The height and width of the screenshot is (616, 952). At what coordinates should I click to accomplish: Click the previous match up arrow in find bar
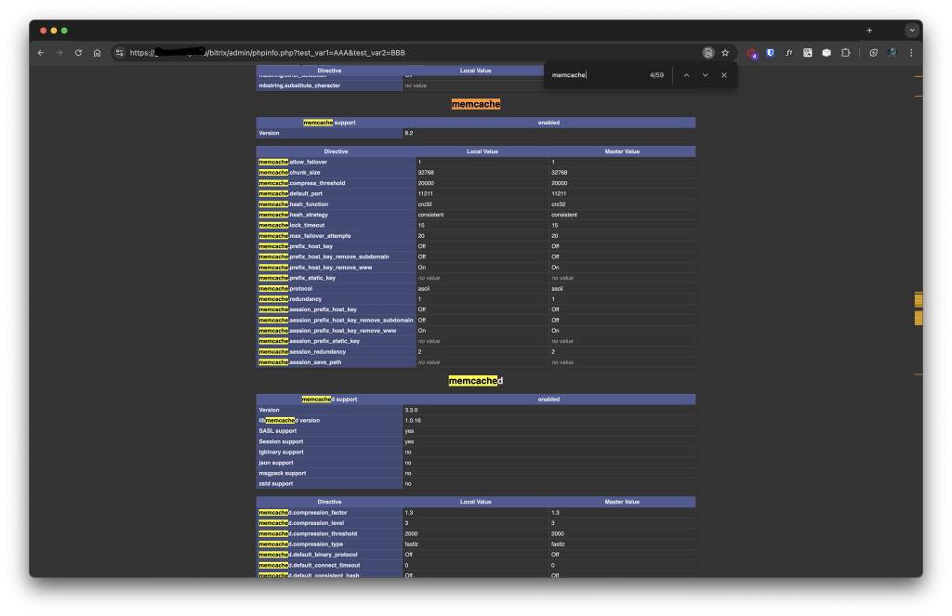coord(685,74)
